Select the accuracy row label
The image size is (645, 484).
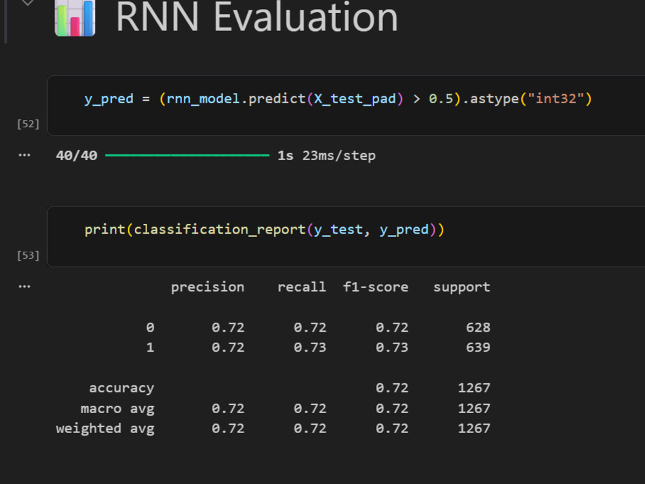[x=121, y=388]
